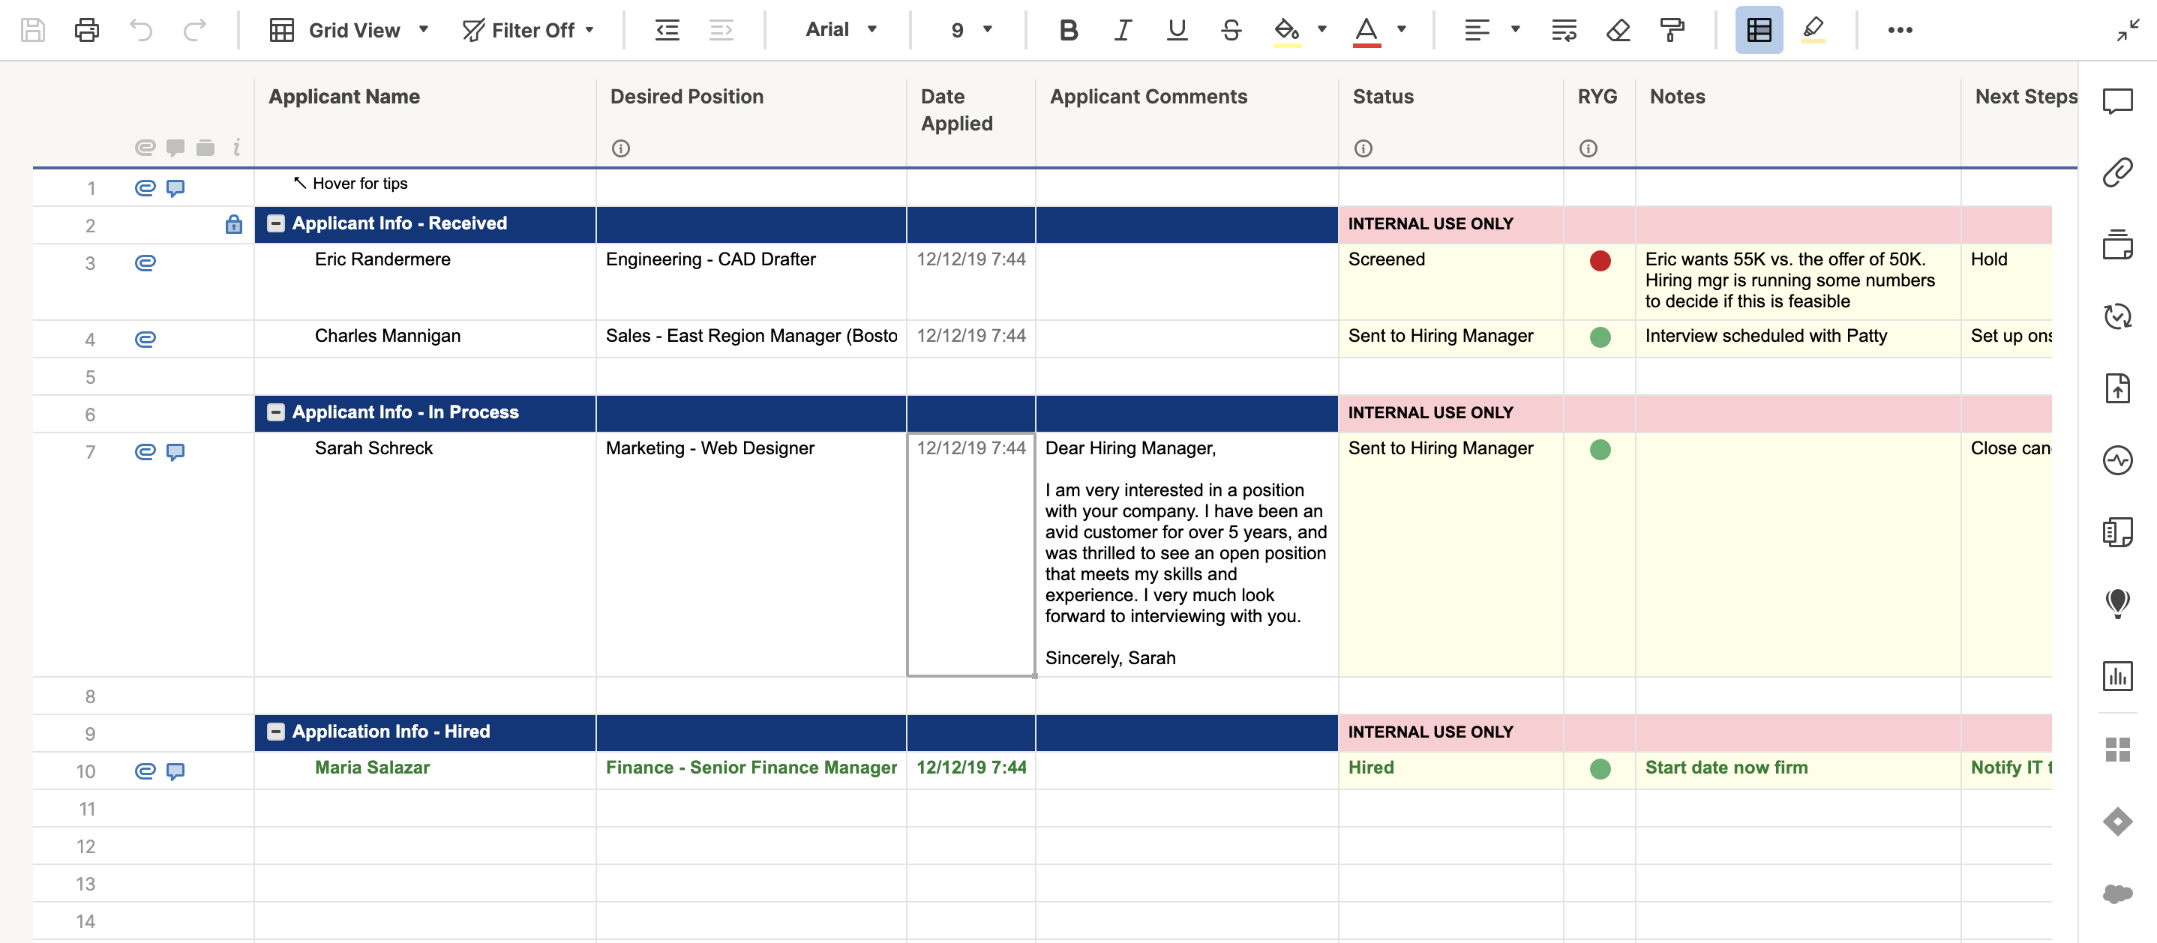Open the Grid View dropdown
Viewport: 2157px width, 943px height.
click(349, 30)
